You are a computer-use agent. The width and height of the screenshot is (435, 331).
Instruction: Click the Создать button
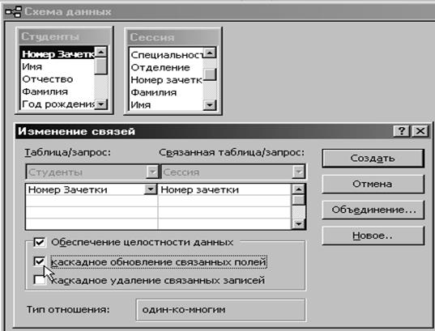point(373,159)
